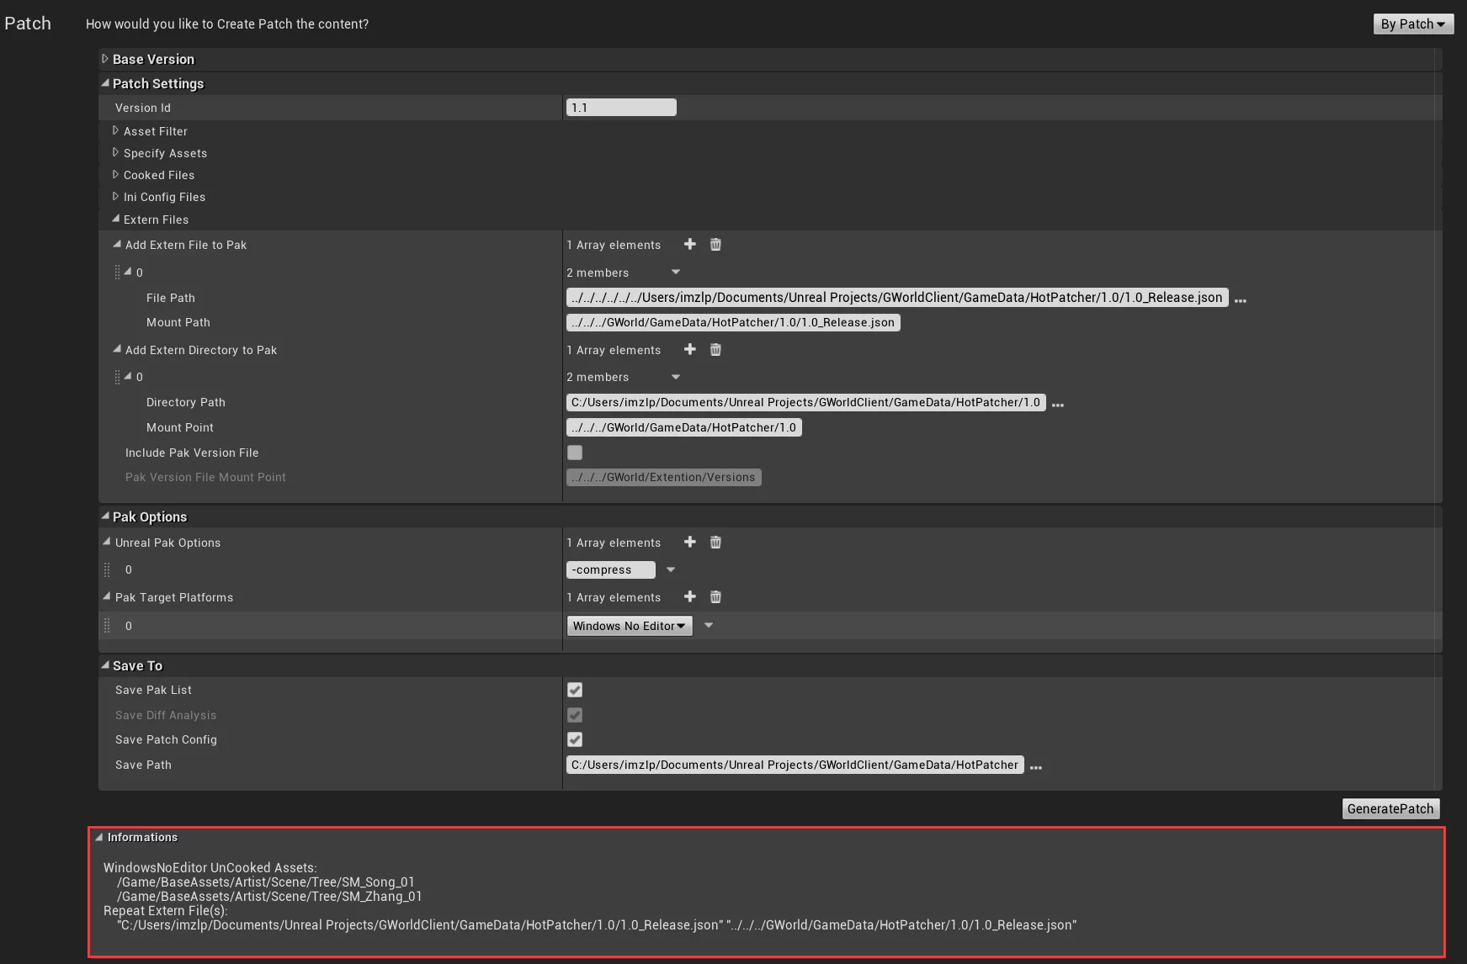This screenshot has height=964, width=1467.
Task: Add a new Pak Target Platforms element
Action: pyautogui.click(x=689, y=596)
